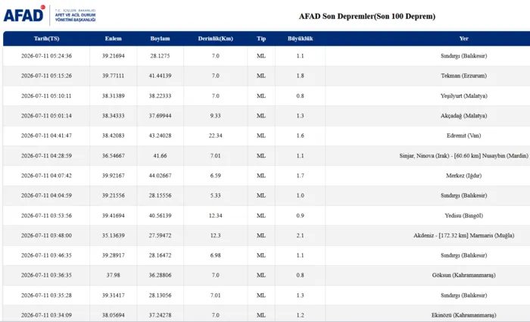Click the AFAD logo
Image resolution: width=530 pixels, height=322 pixels.
24,14
